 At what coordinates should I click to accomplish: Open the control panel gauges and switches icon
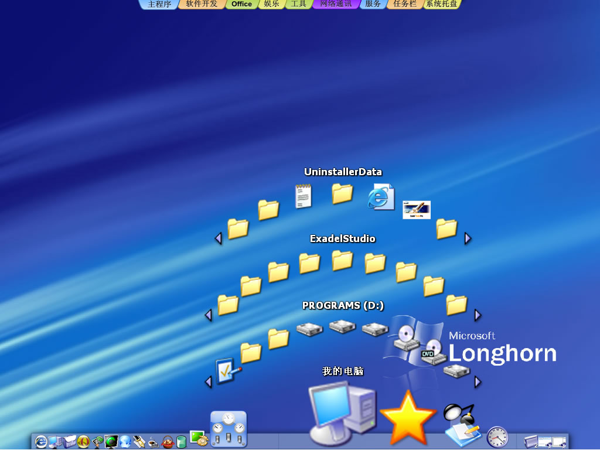click(229, 429)
